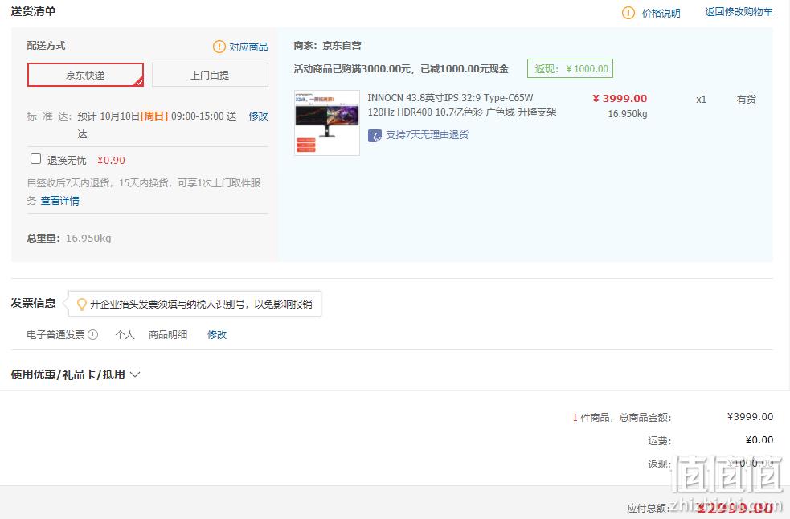
Task: Click 商品明细 invoice content text
Action: (168, 334)
